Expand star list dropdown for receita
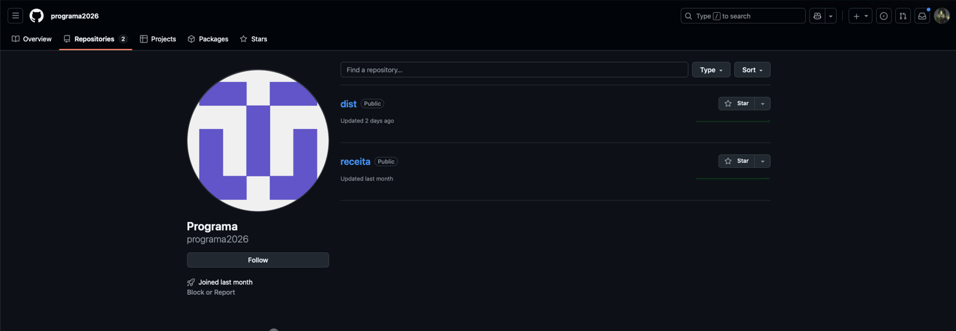This screenshot has height=331, width=956. (762, 161)
